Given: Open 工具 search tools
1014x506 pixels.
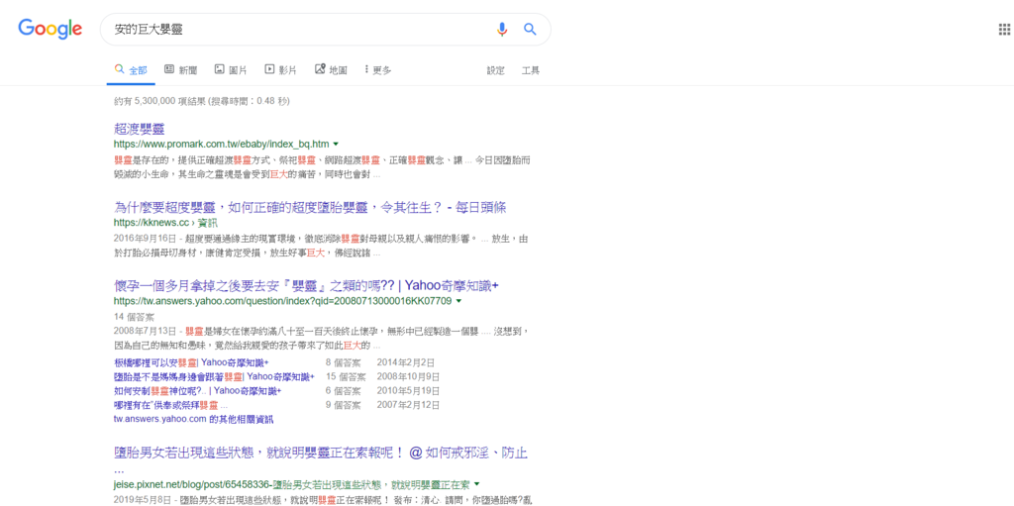Looking at the screenshot, I should 531,70.
